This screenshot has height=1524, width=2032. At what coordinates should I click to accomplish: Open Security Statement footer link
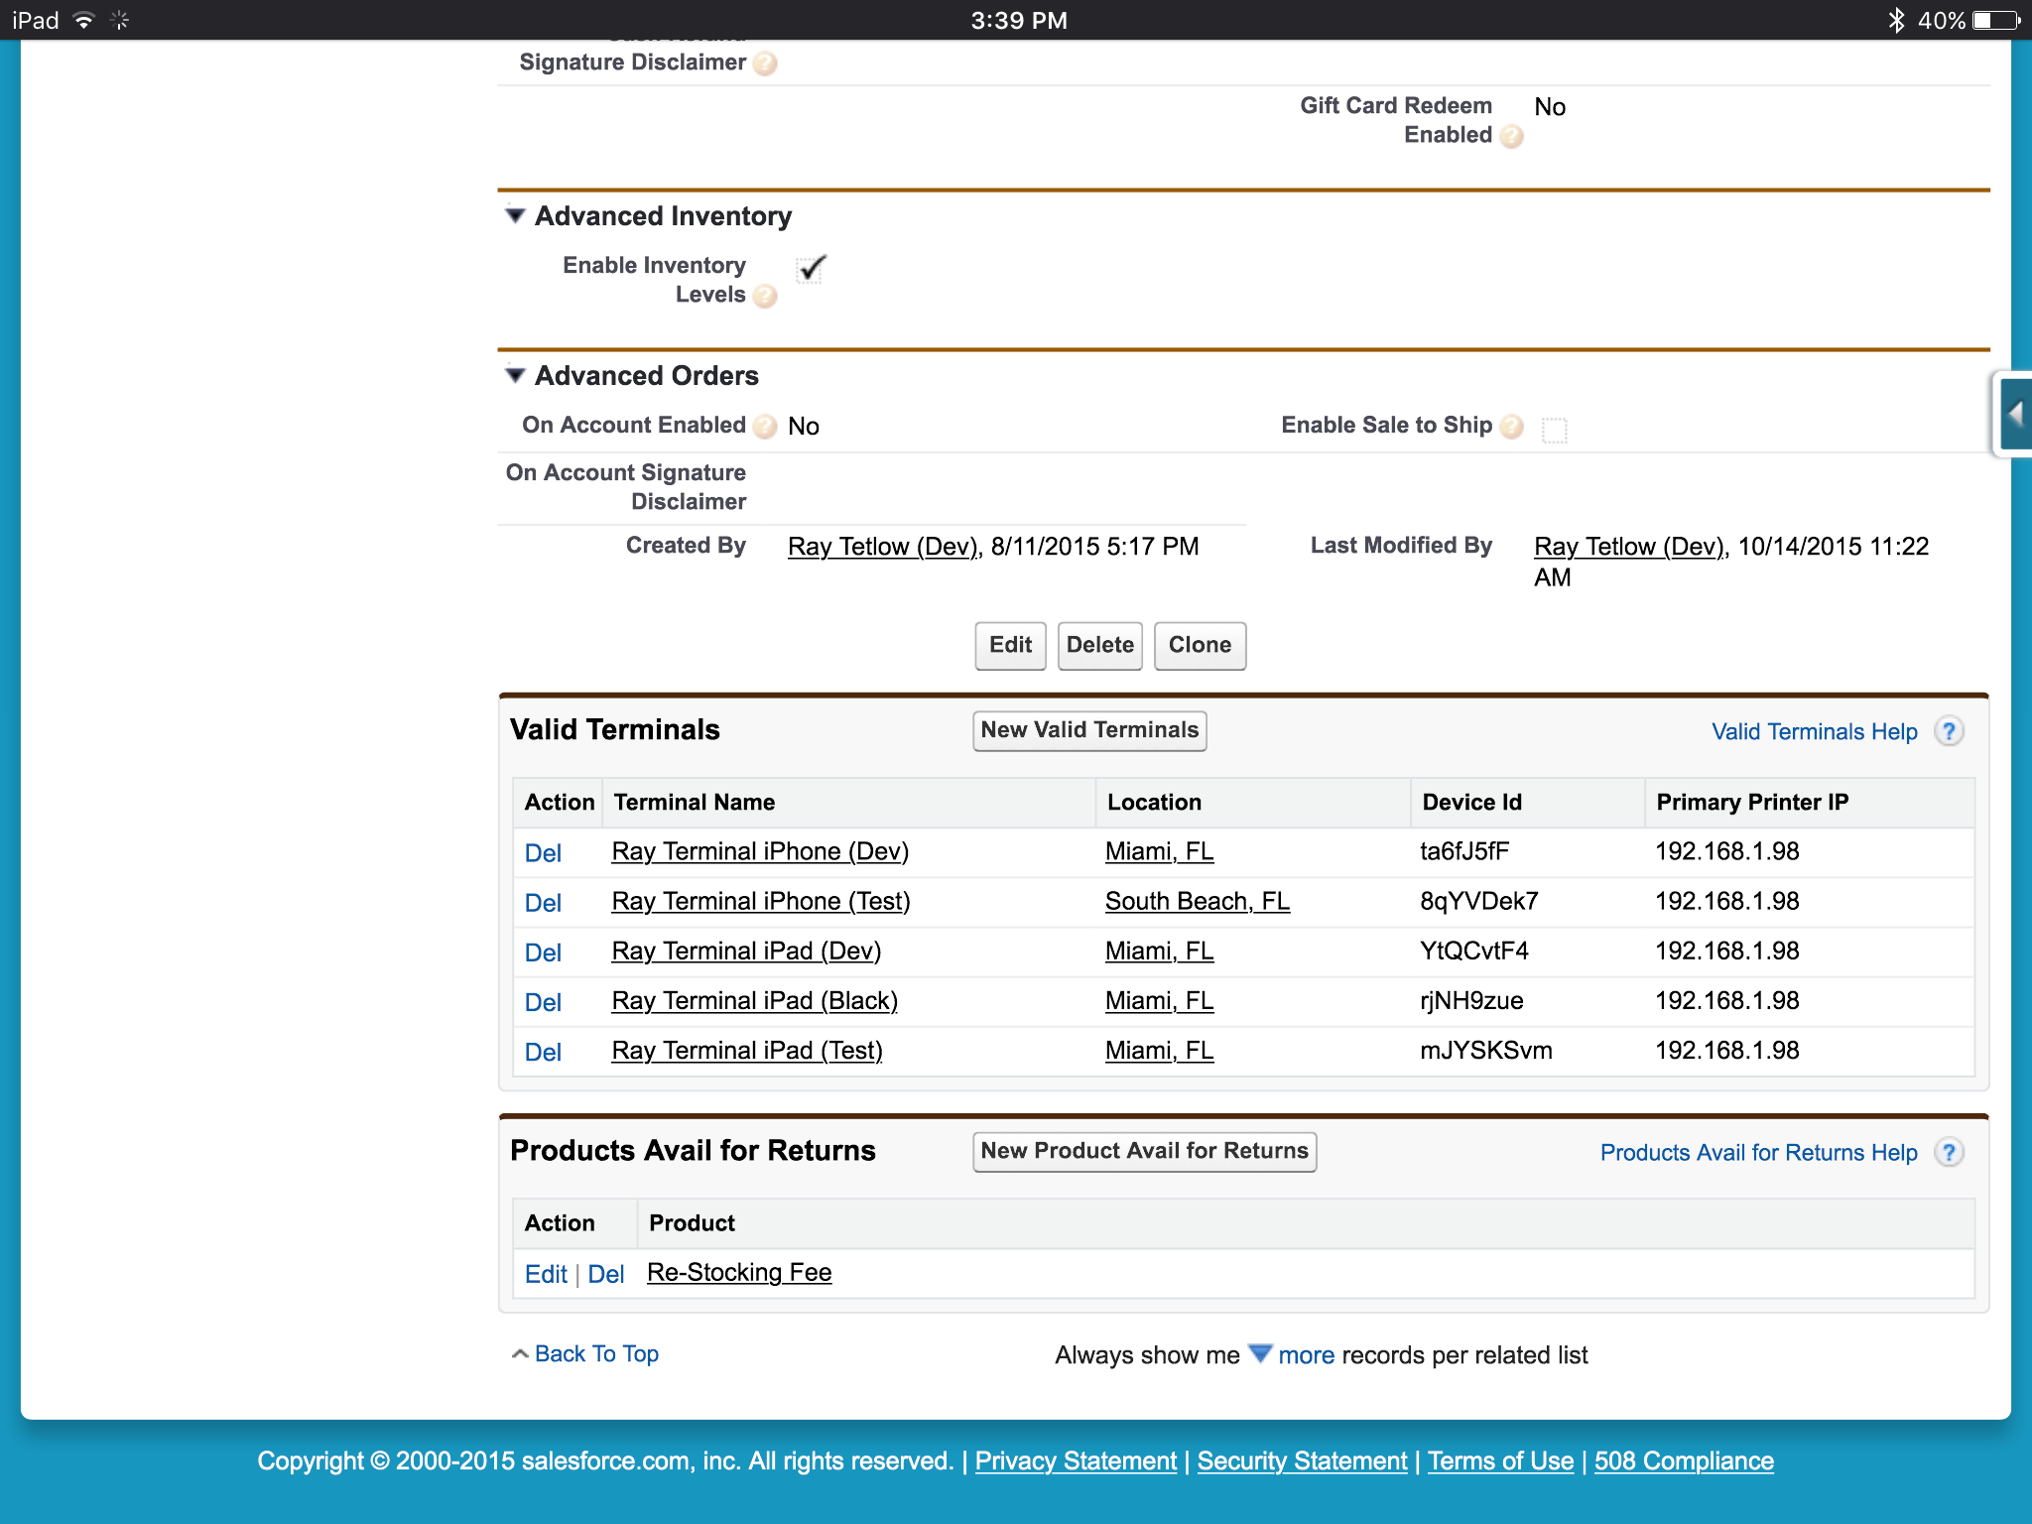click(x=1302, y=1461)
